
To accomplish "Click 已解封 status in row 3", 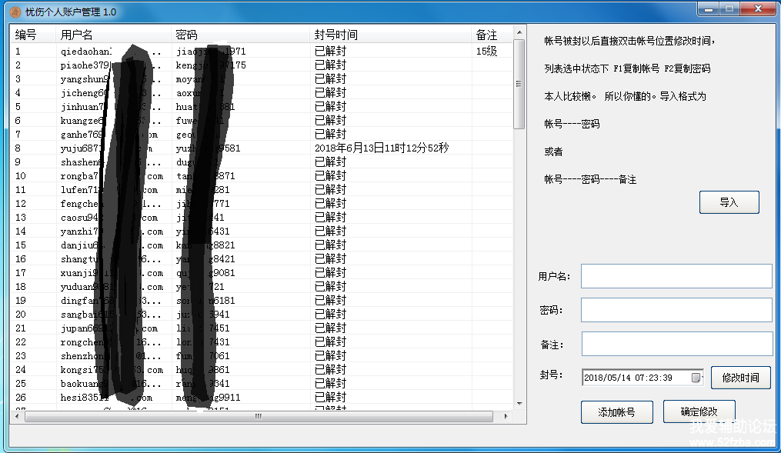I will pos(330,78).
